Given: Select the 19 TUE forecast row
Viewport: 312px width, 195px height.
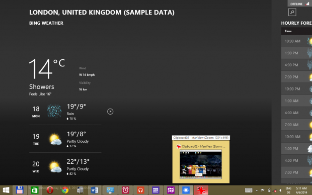Looking at the screenshot, I should point(65,139).
